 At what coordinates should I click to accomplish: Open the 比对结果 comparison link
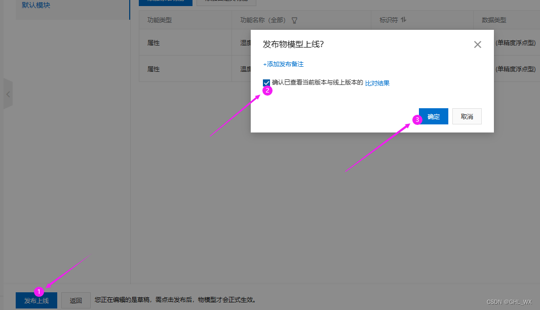[377, 83]
